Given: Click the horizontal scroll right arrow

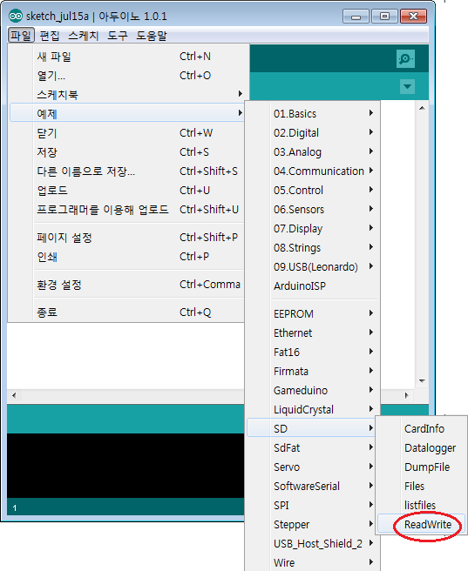Looking at the screenshot, I should click(406, 395).
